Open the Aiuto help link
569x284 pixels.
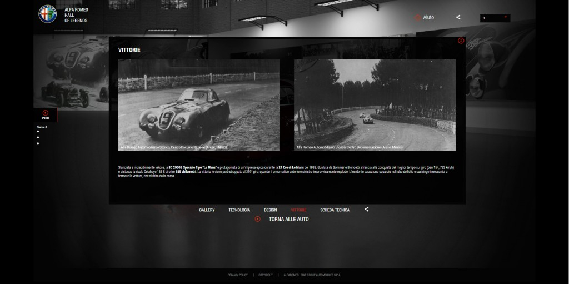coord(428,17)
